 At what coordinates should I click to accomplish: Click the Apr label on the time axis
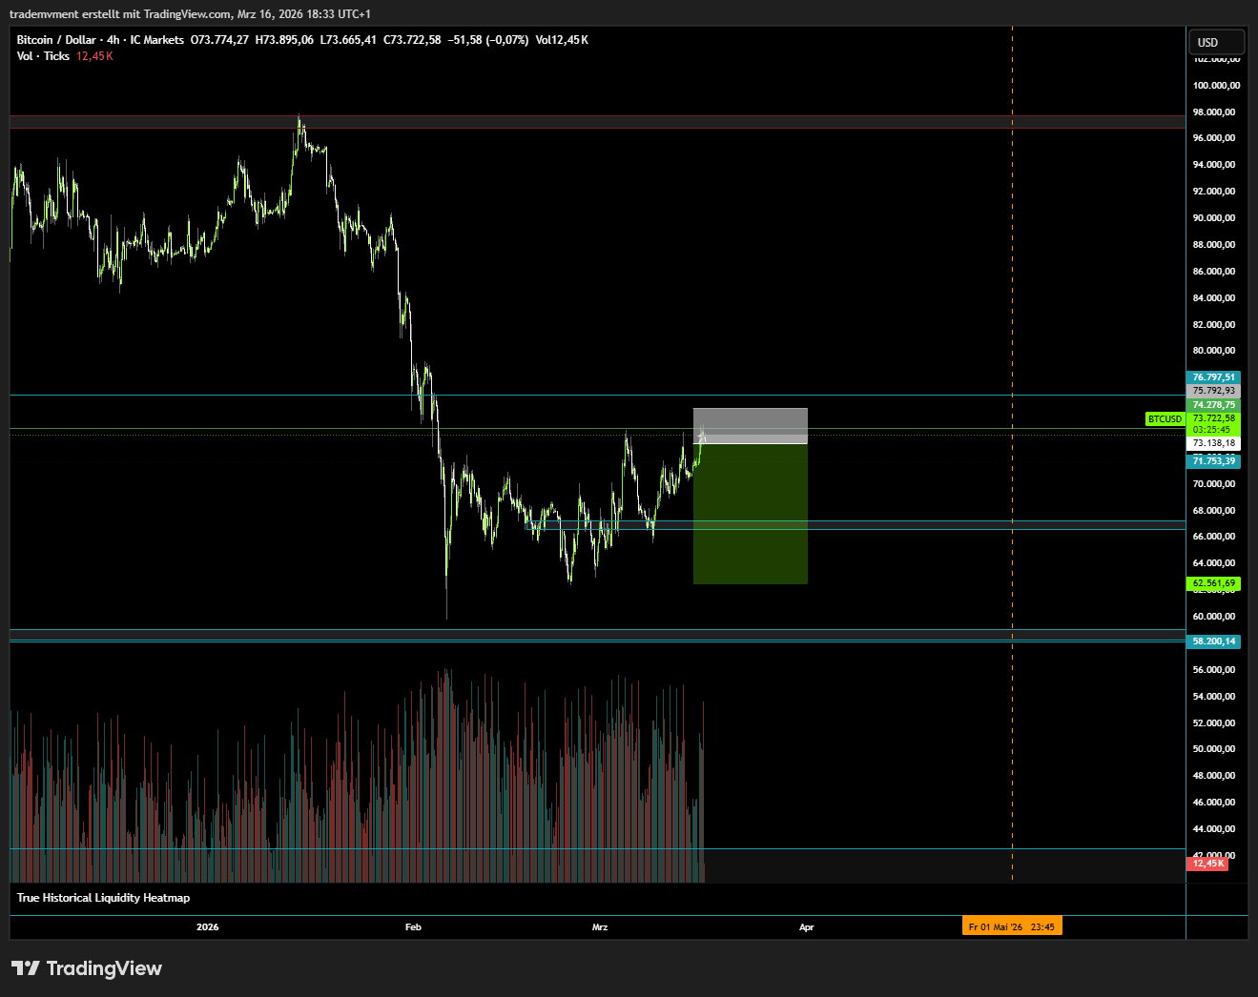(x=806, y=926)
